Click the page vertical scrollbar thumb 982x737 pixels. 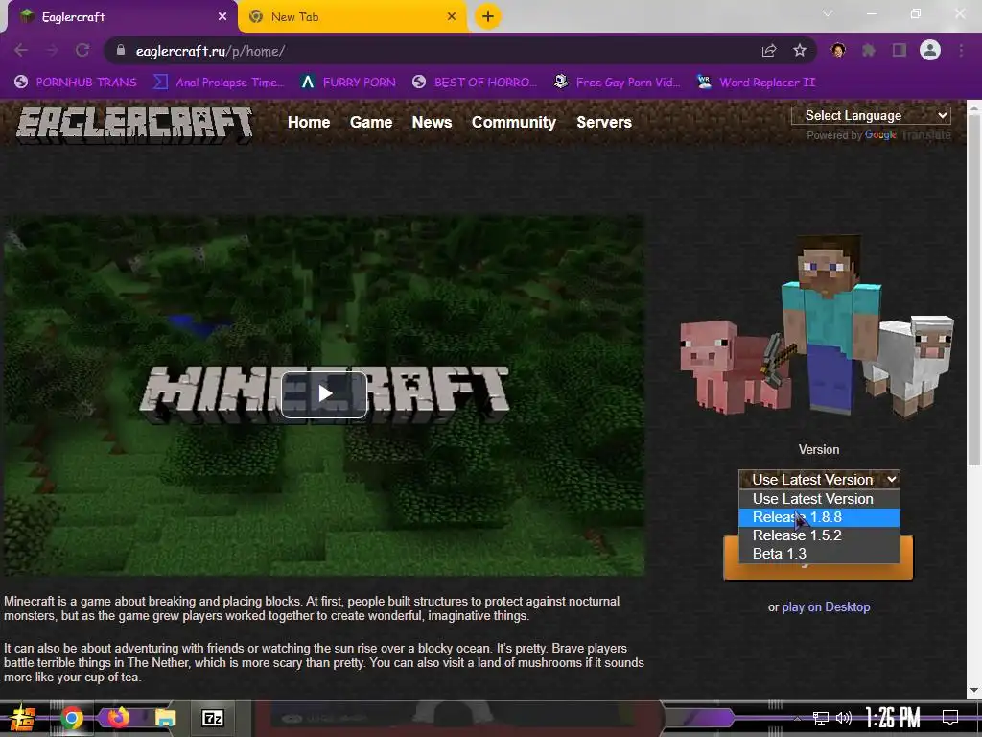[974, 290]
